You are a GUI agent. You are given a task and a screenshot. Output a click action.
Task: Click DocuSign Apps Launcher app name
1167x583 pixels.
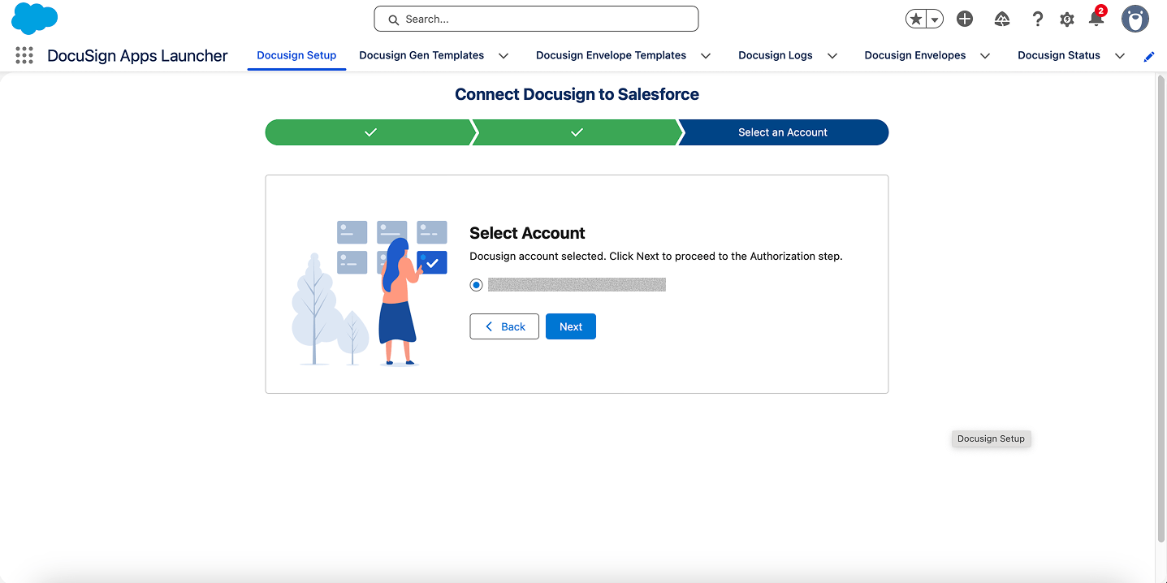pos(137,56)
